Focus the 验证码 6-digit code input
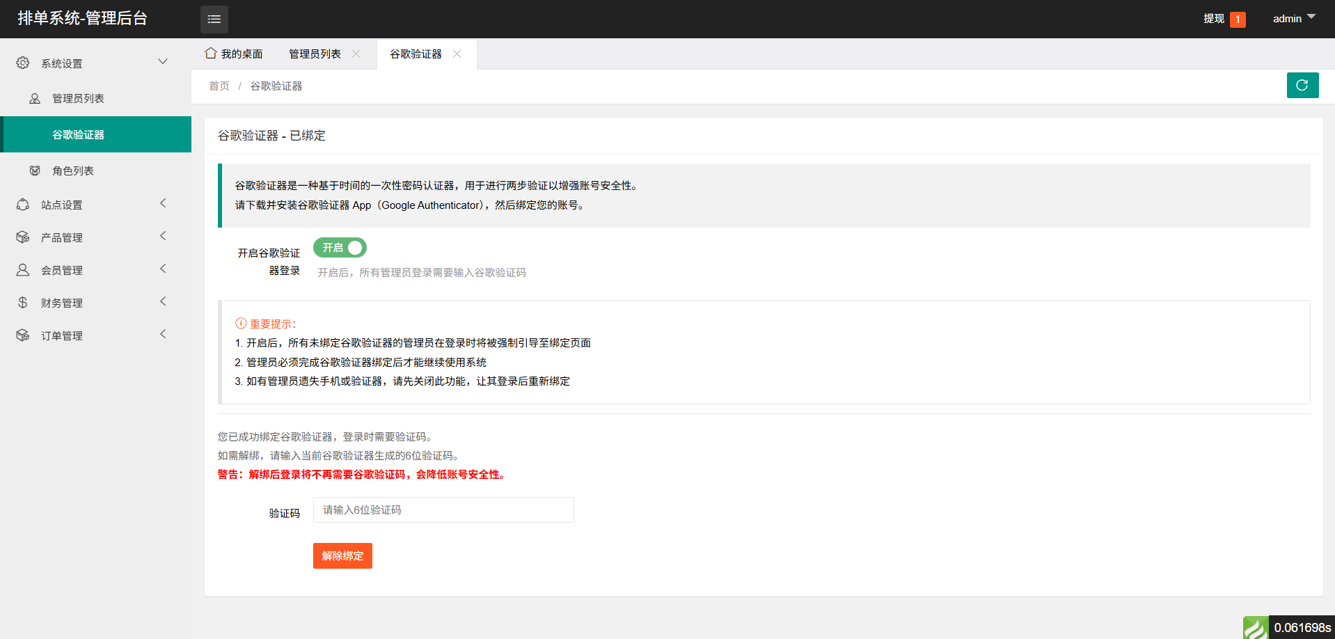1335x639 pixels. [443, 510]
